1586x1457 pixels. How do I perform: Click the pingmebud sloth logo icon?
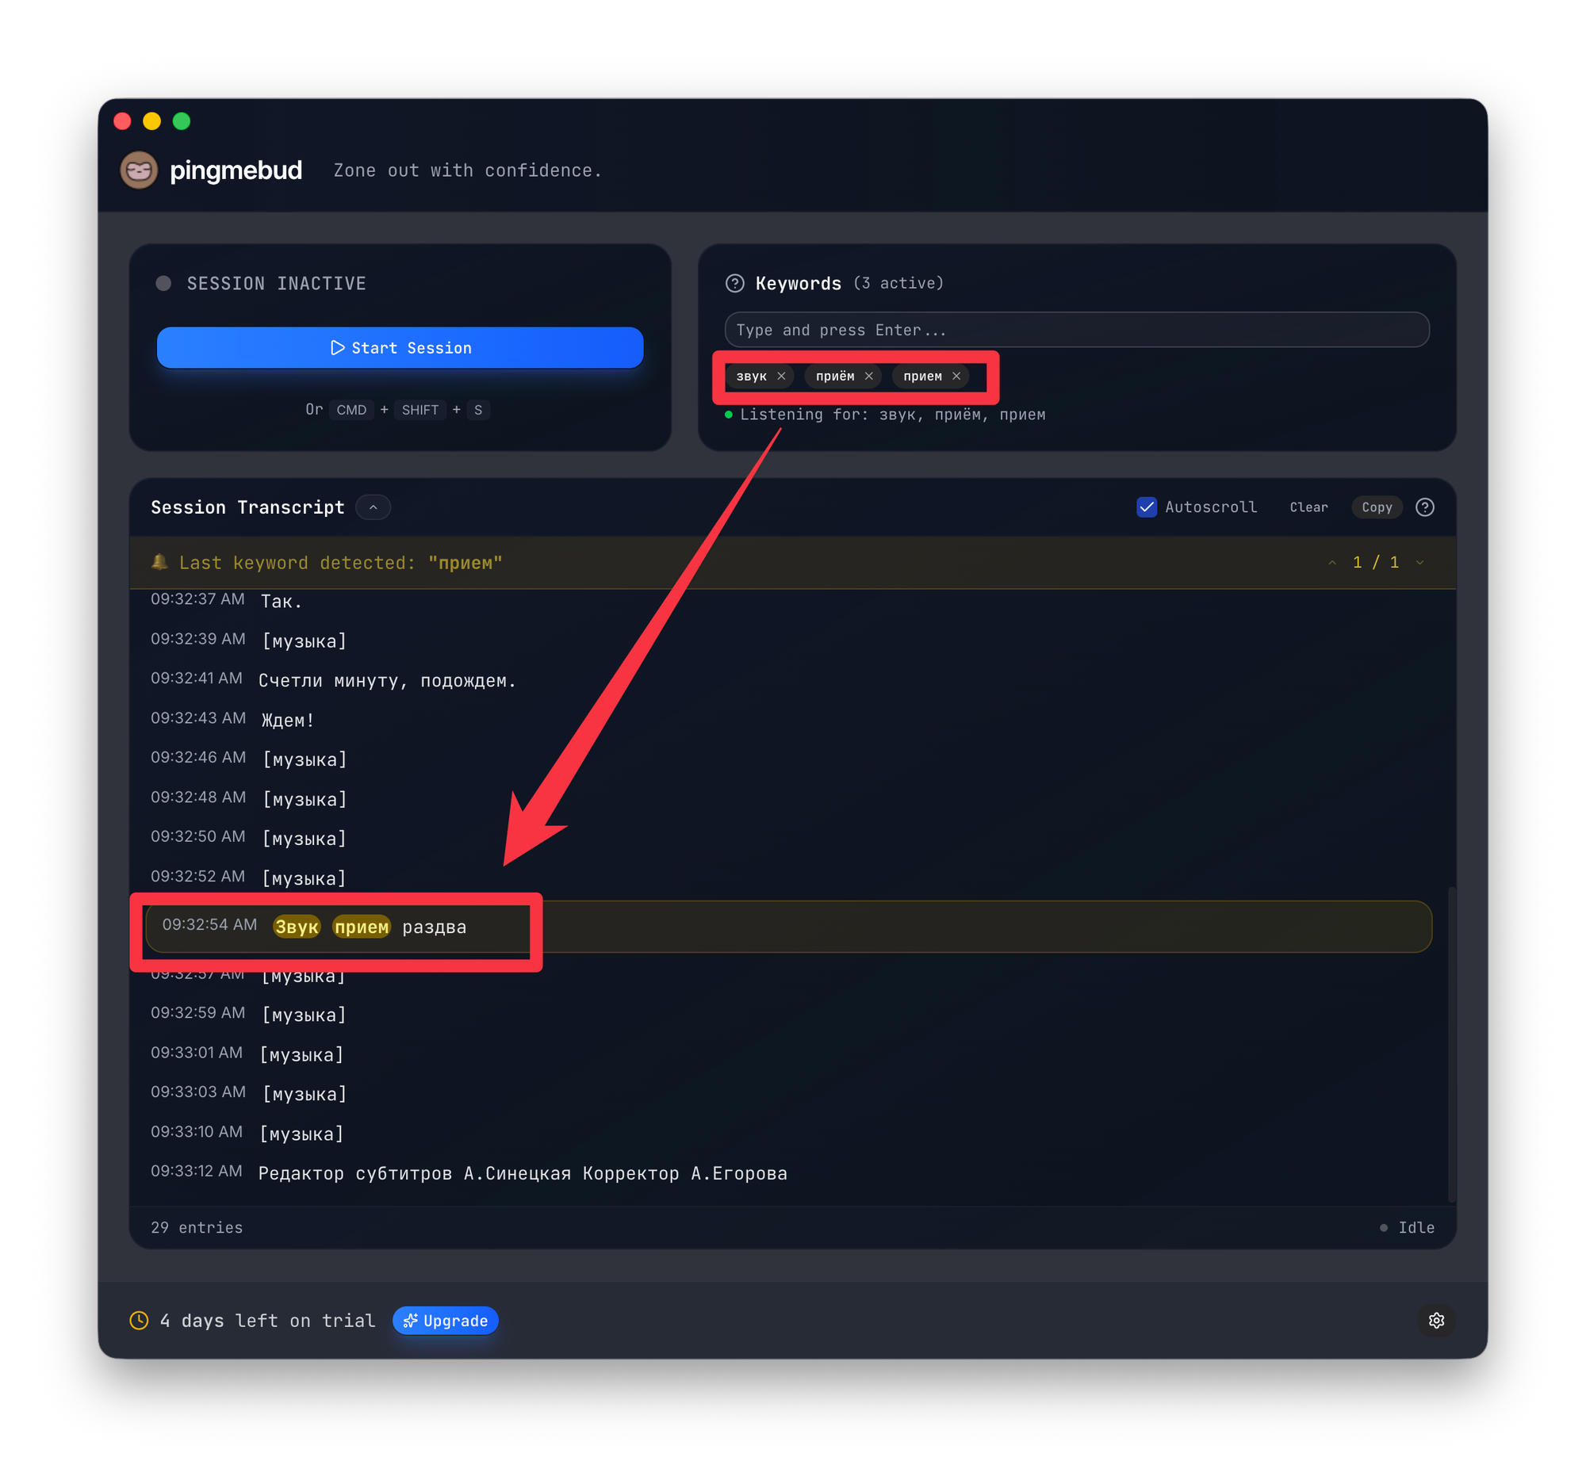click(x=139, y=170)
